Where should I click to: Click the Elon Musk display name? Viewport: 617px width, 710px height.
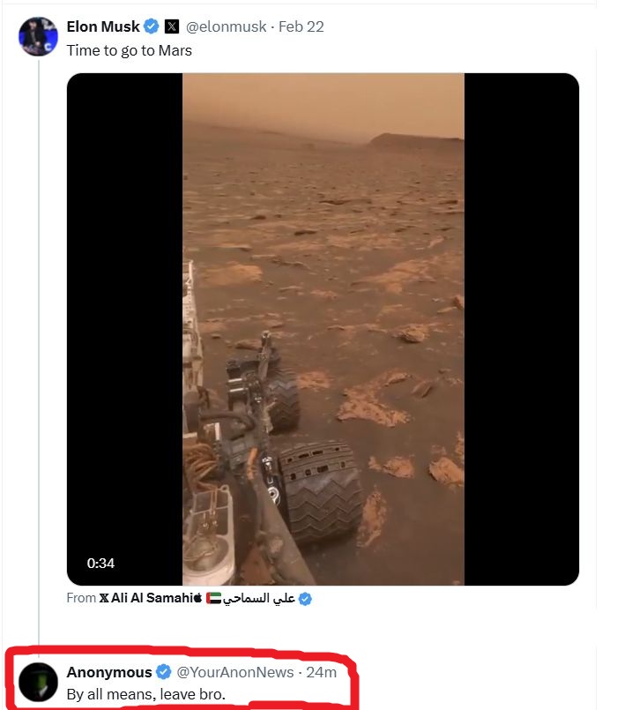(103, 26)
